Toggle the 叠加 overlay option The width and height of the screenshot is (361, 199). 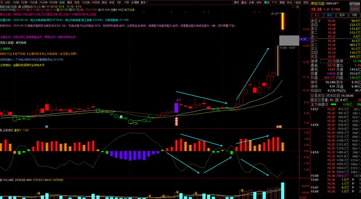coord(244,2)
